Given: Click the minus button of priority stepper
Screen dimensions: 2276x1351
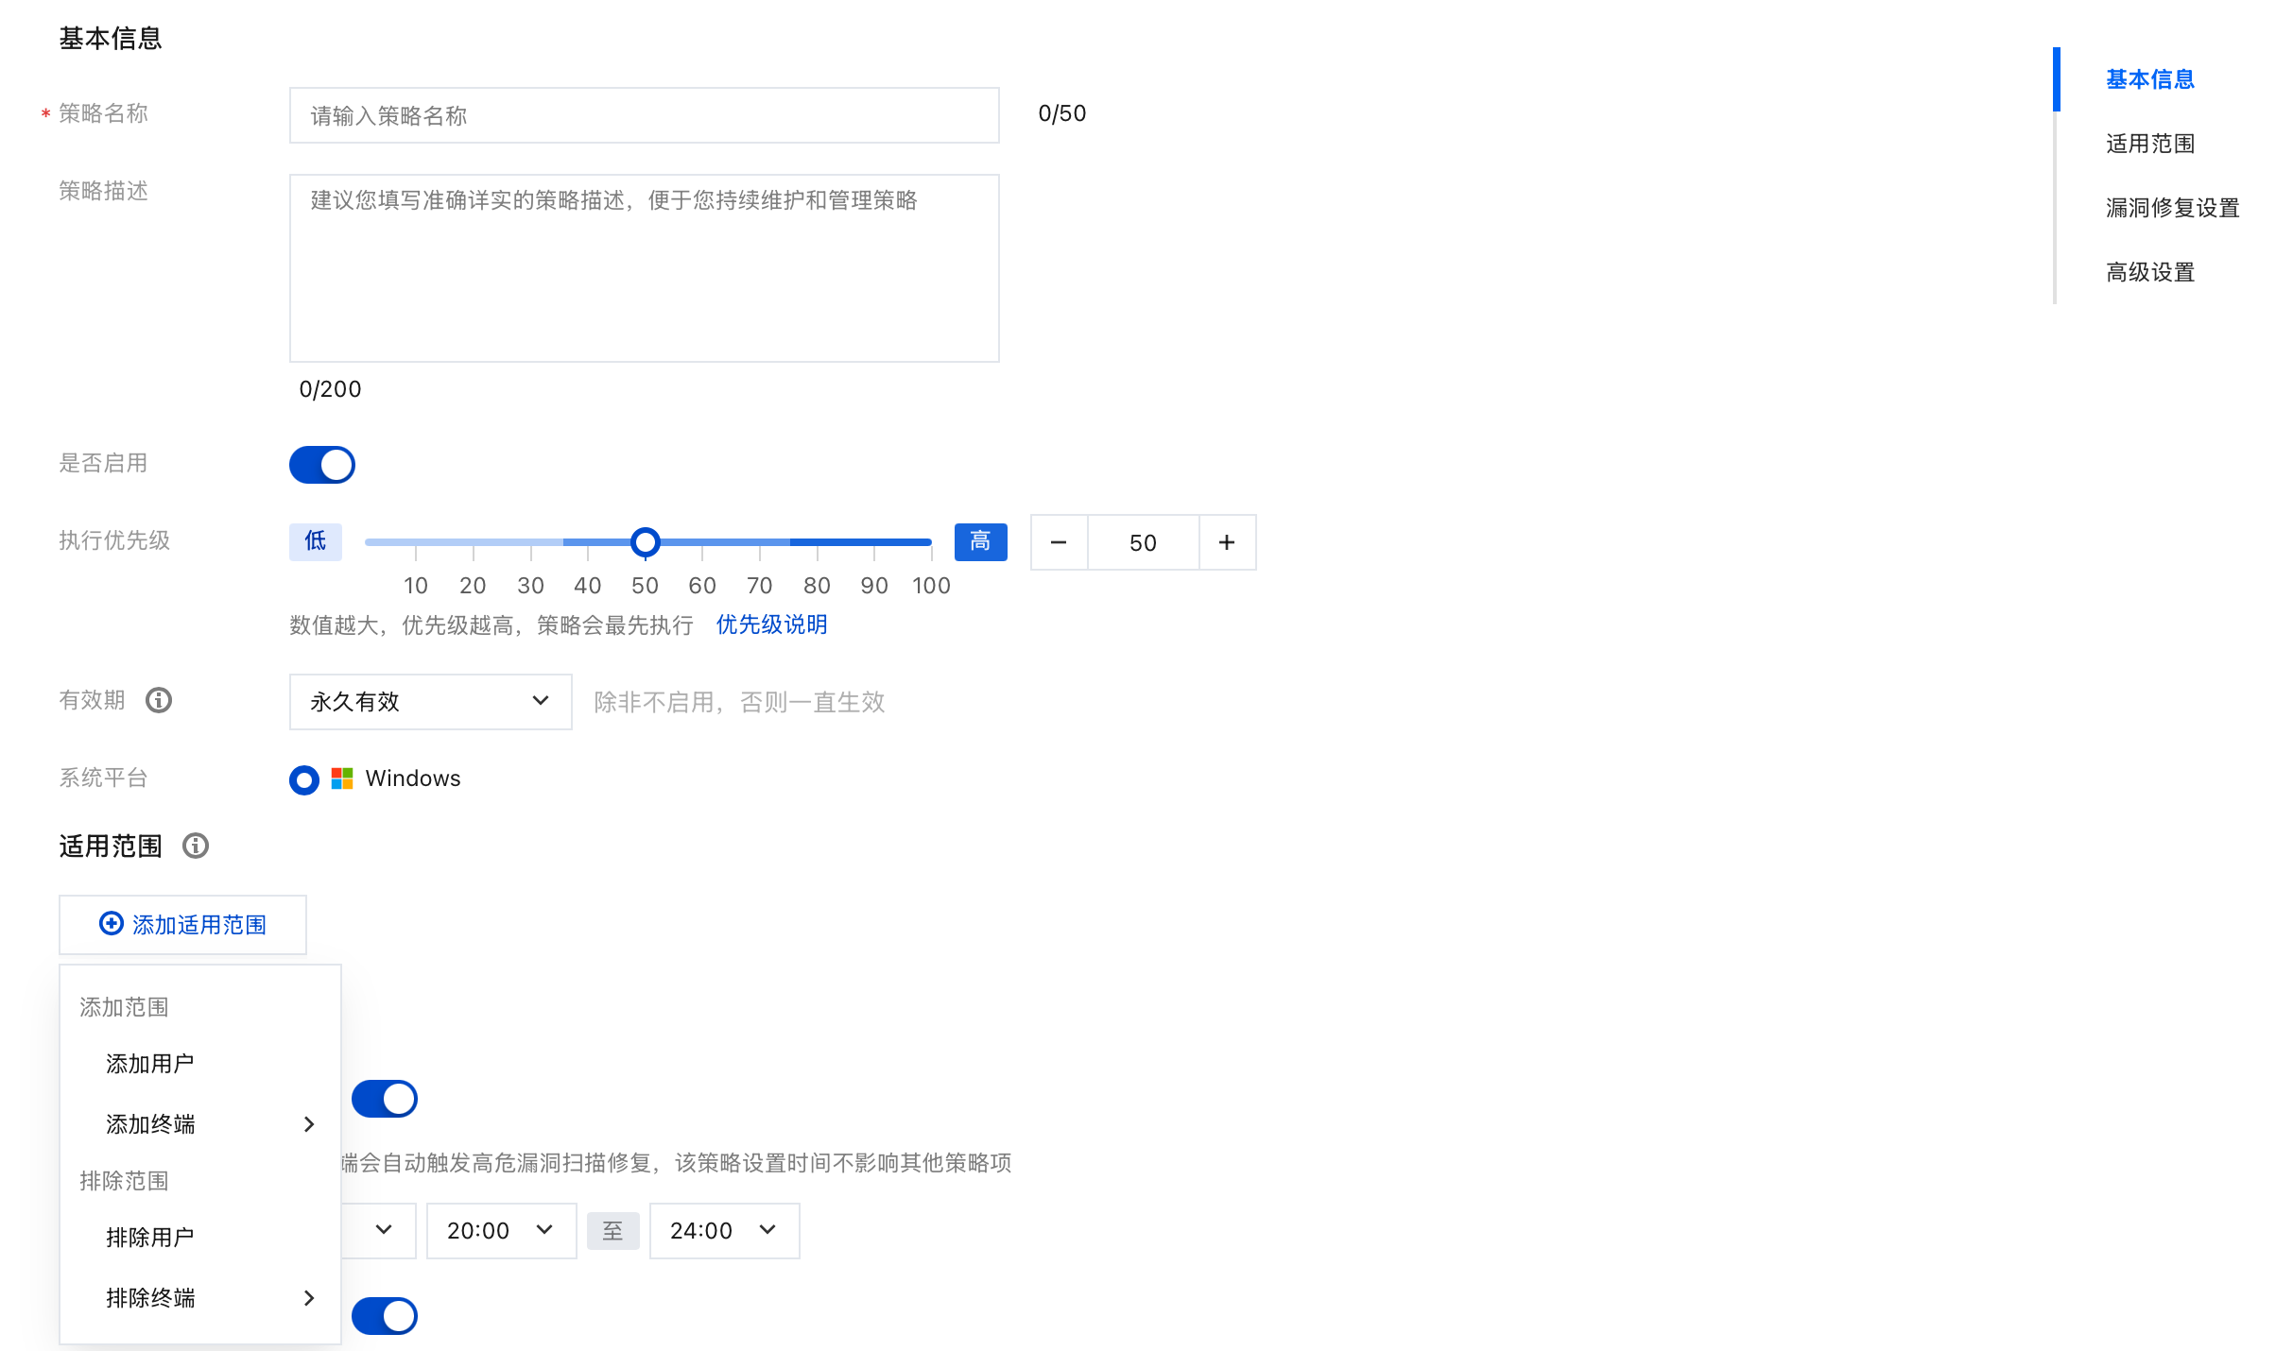Looking at the screenshot, I should (x=1059, y=542).
